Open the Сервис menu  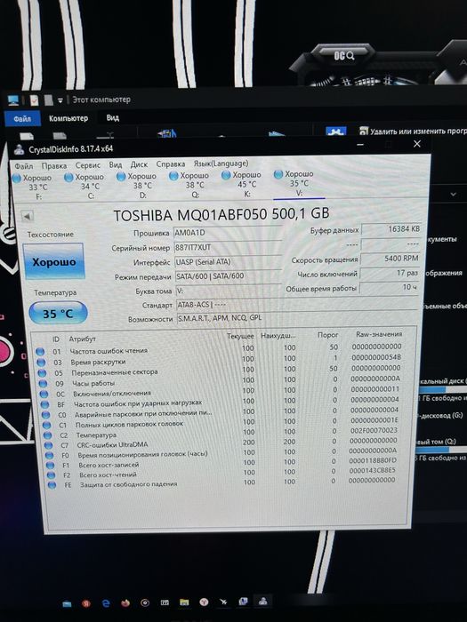tap(88, 165)
